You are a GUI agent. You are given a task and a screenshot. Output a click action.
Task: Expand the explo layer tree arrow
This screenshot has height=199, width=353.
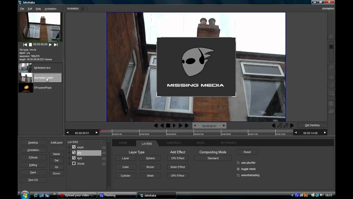[69, 147]
